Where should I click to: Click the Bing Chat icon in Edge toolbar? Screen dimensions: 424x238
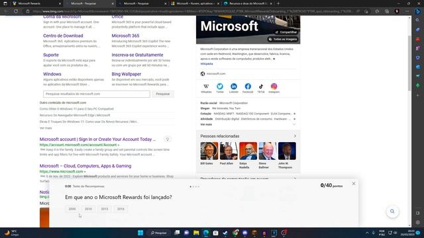(418, 11)
